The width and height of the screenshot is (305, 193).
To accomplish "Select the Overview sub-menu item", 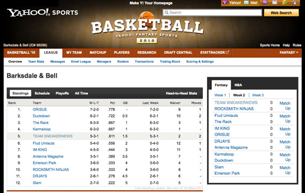I will [15, 62].
